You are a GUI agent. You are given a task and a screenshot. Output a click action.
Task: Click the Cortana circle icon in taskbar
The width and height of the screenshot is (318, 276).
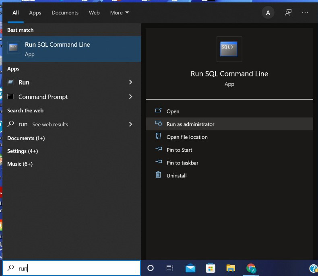(151, 268)
